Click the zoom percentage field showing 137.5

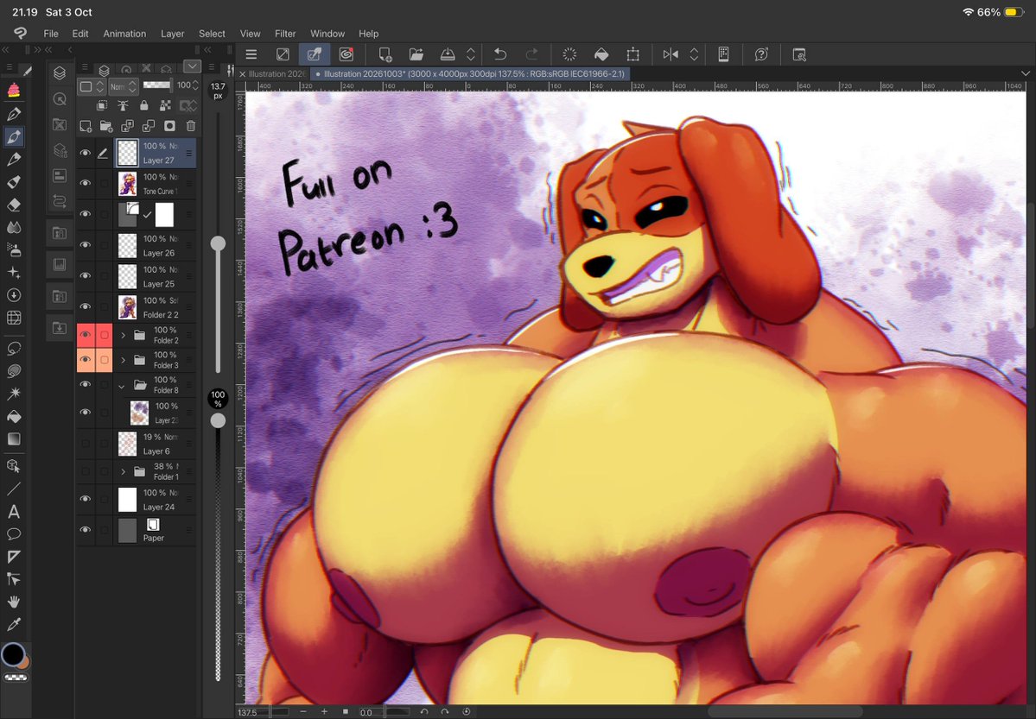[x=263, y=712]
